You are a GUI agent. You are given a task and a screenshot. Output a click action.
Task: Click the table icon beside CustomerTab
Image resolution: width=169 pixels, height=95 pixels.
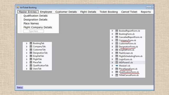coord(31,50)
